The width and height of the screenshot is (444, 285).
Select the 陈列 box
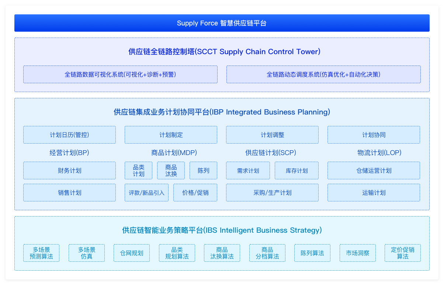(x=204, y=170)
